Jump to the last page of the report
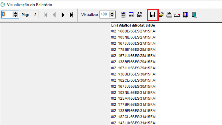222x125 pixels. coord(71,15)
